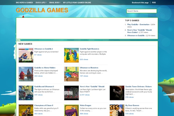Click the 458 views link
Screen dimensions: 174x116
[84, 114]
